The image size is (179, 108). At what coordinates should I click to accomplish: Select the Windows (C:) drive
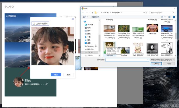click(x=91, y=46)
